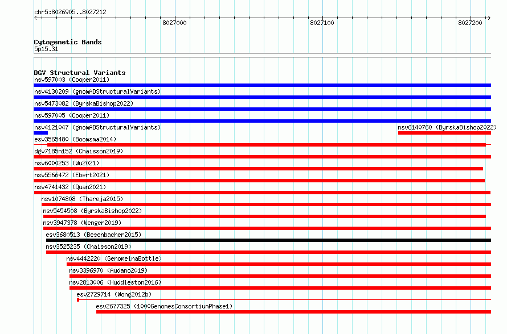Select the nsv4741432 red variant bar

262,193
